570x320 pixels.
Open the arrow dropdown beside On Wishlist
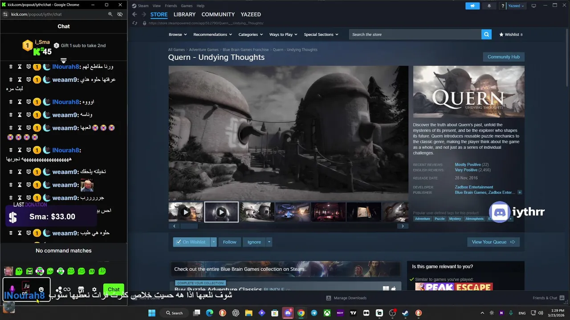[x=213, y=242]
